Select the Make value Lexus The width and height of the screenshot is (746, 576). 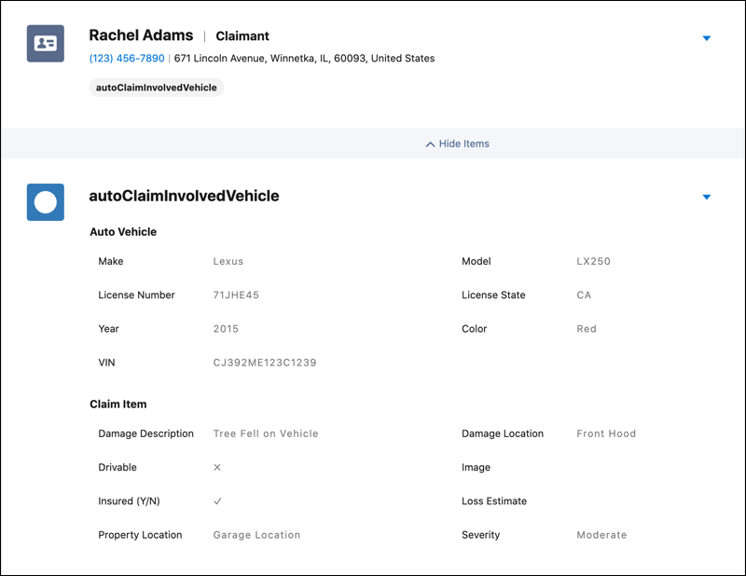coord(228,261)
